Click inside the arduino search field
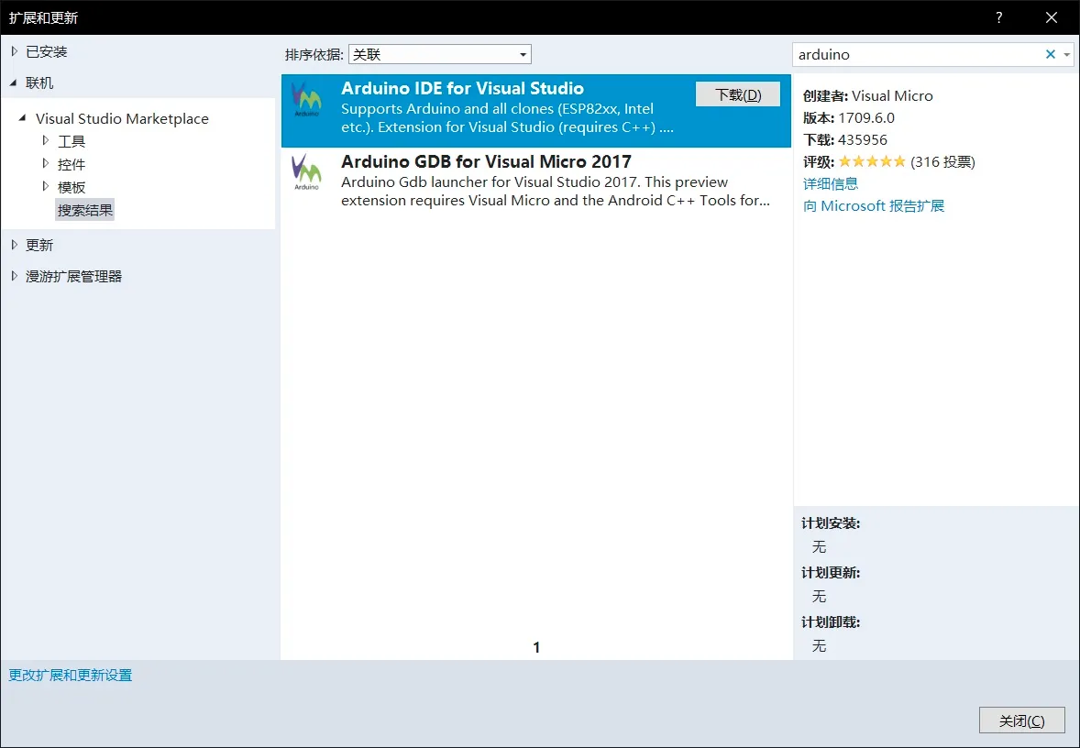The image size is (1080, 748). pyautogui.click(x=917, y=54)
